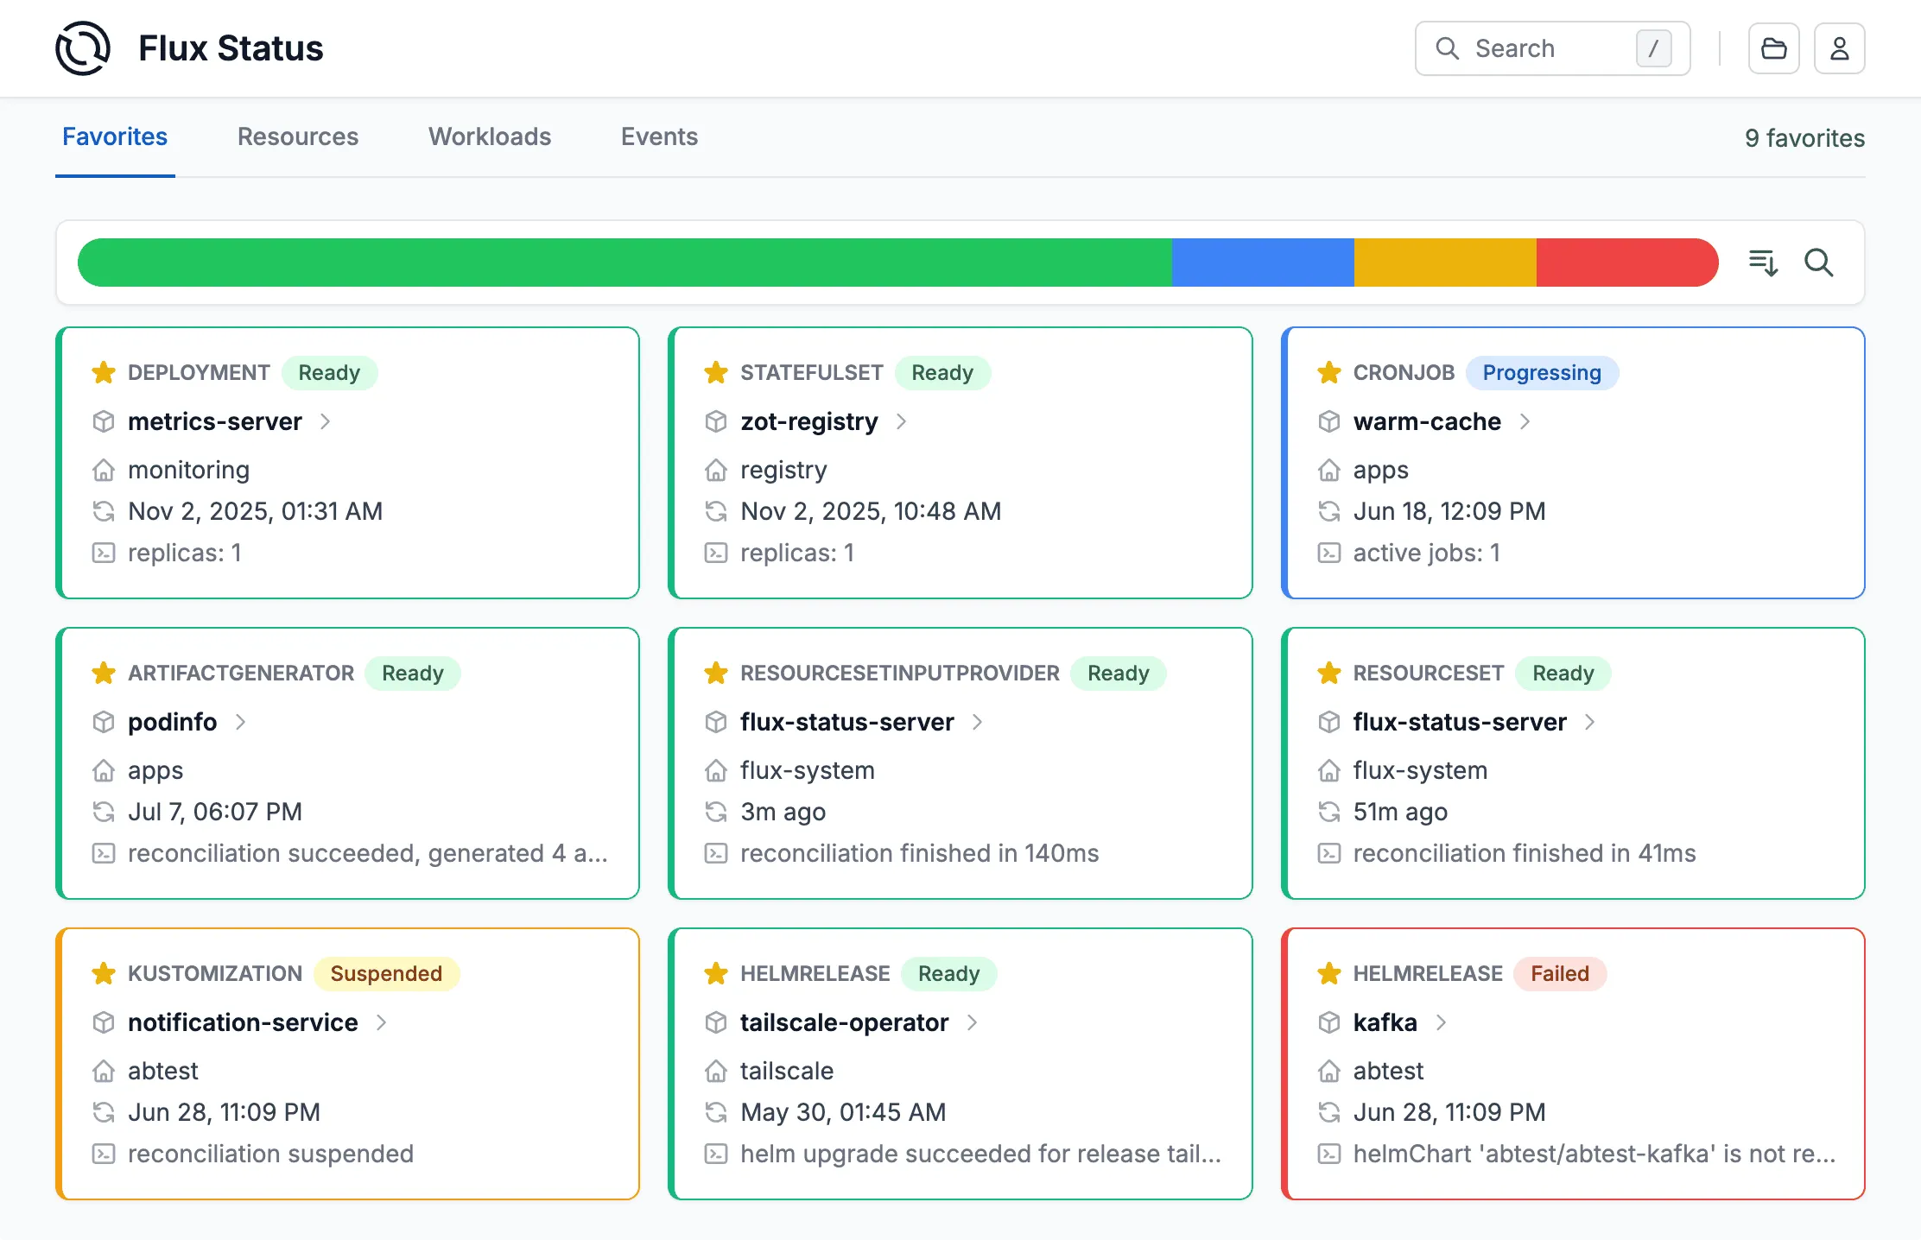Open the folder icon in the header
The image size is (1921, 1240).
pyautogui.click(x=1773, y=48)
